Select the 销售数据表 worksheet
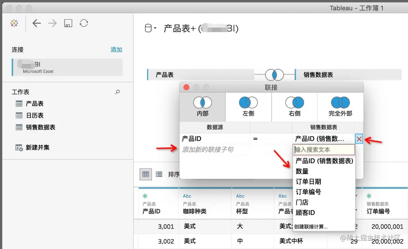This screenshot has width=408, height=249. pos(41,127)
